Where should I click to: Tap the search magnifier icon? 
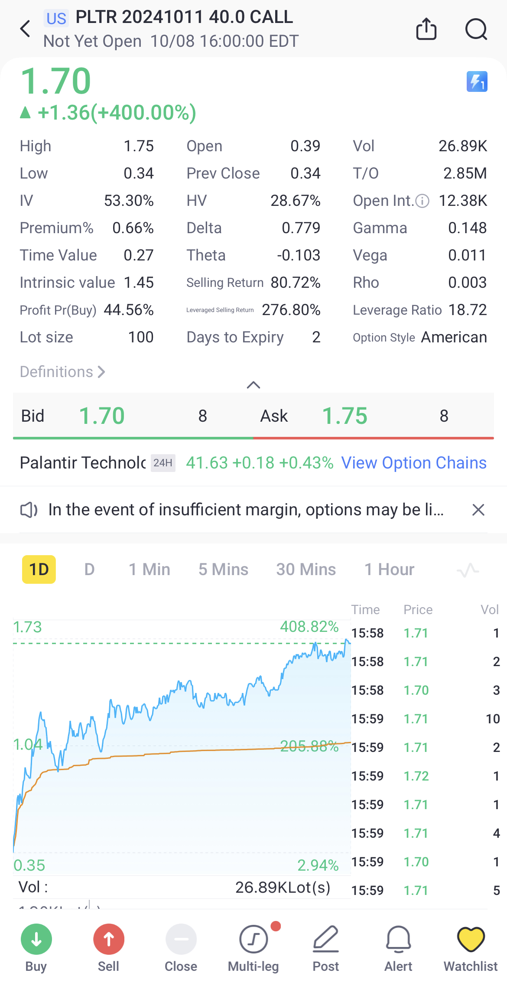[476, 29]
